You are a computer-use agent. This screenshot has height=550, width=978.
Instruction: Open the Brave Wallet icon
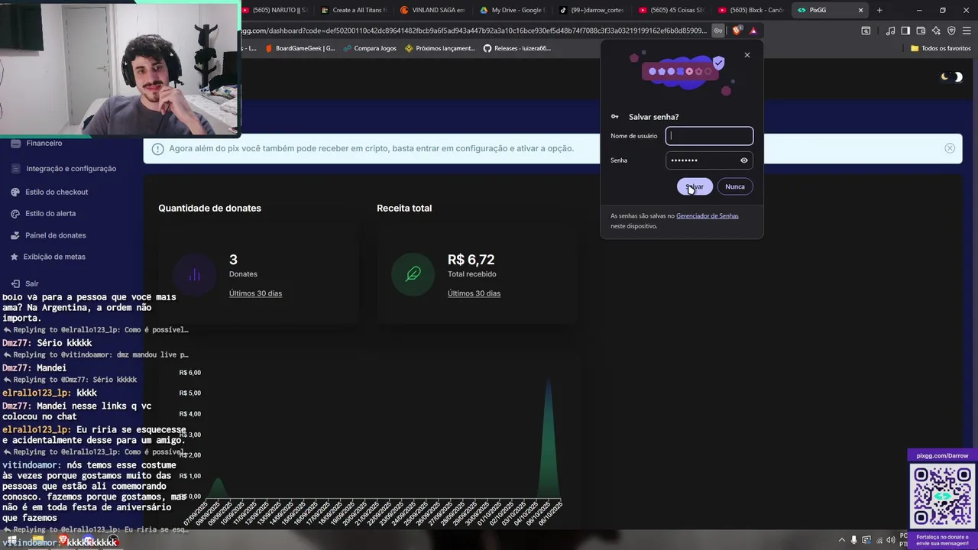click(921, 31)
